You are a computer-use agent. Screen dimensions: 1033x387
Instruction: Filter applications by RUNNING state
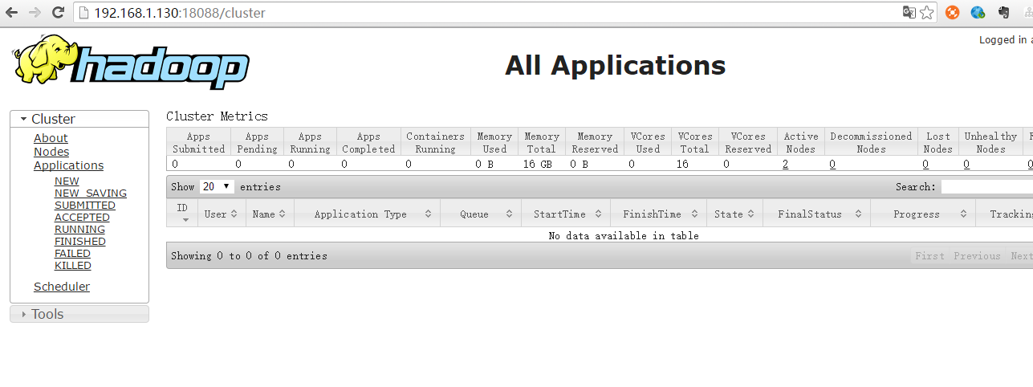click(x=79, y=230)
